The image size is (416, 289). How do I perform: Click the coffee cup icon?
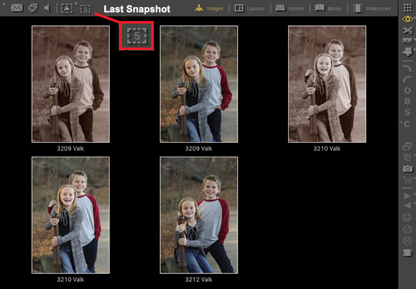point(408,252)
